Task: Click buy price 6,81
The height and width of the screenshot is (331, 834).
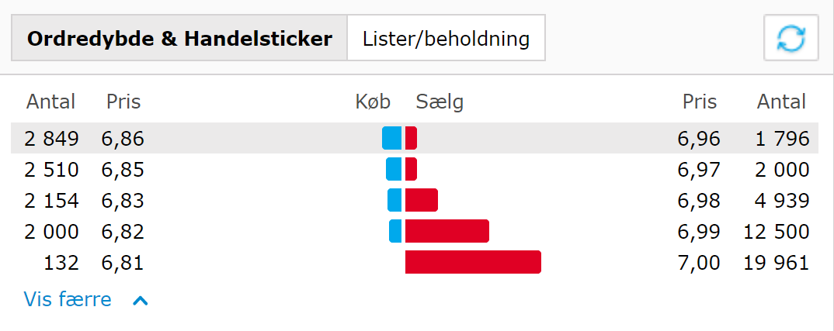Action: click(123, 263)
